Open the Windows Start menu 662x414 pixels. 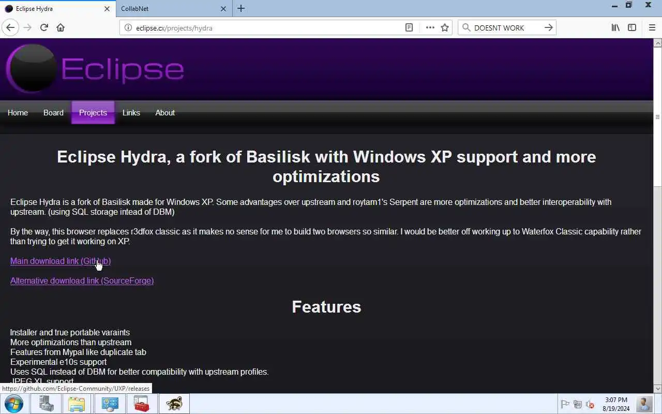pos(14,404)
